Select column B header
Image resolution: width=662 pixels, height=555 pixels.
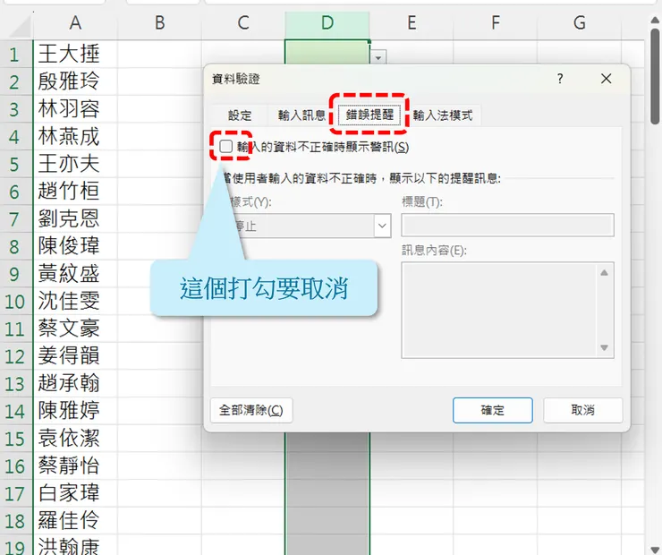(x=159, y=22)
